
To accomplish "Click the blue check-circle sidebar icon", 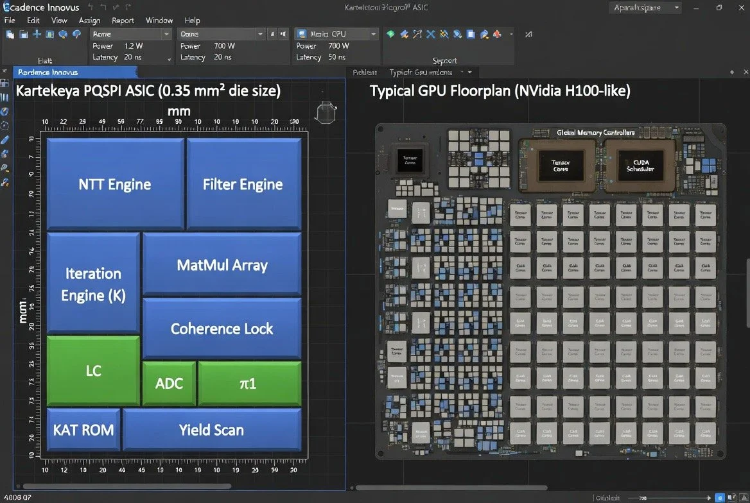I will [x=4, y=112].
